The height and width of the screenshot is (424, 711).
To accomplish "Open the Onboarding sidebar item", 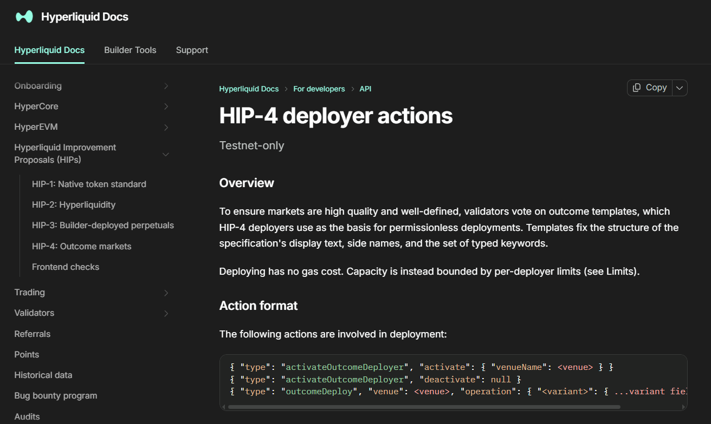I will tap(38, 85).
